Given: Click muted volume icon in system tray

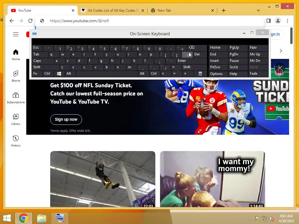Looking at the screenshot, I should [x=271, y=218].
